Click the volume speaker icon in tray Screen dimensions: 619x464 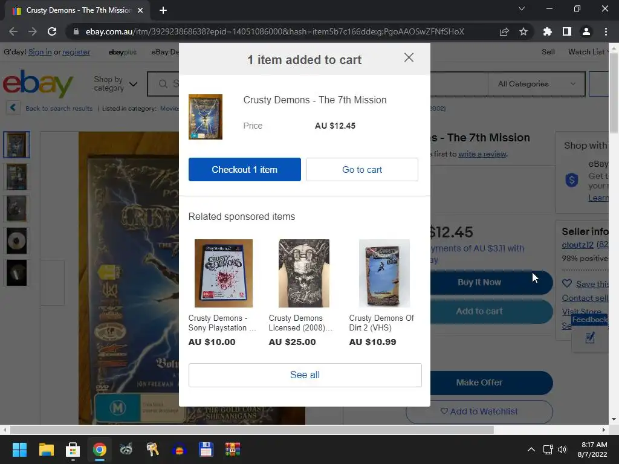click(562, 449)
